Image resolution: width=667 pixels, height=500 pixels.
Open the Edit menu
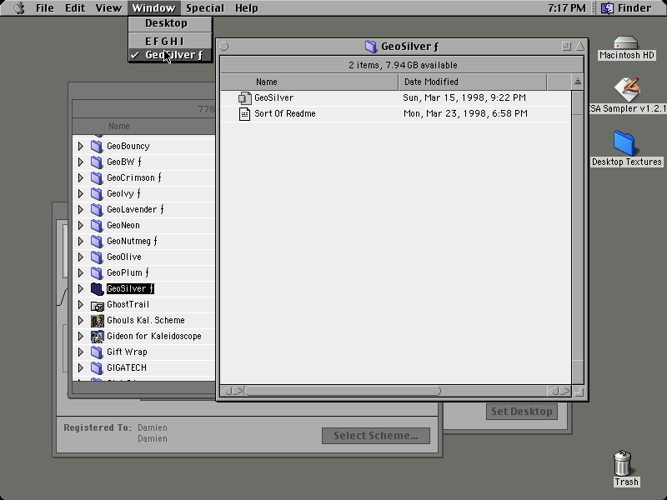(75, 8)
